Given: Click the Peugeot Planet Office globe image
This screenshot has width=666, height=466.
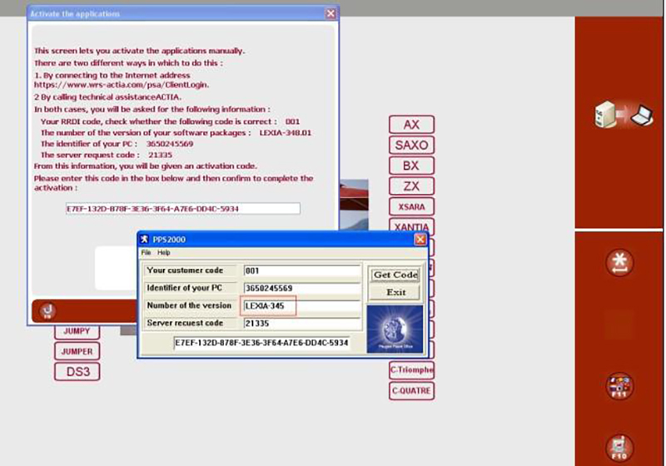Looking at the screenshot, I should [x=395, y=329].
